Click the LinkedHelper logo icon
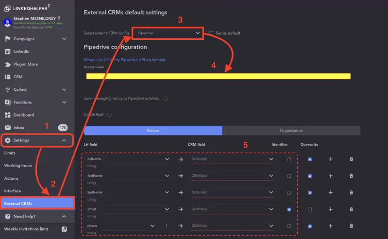Image resolution: width=388 pixels, height=239 pixels. coord(7,8)
